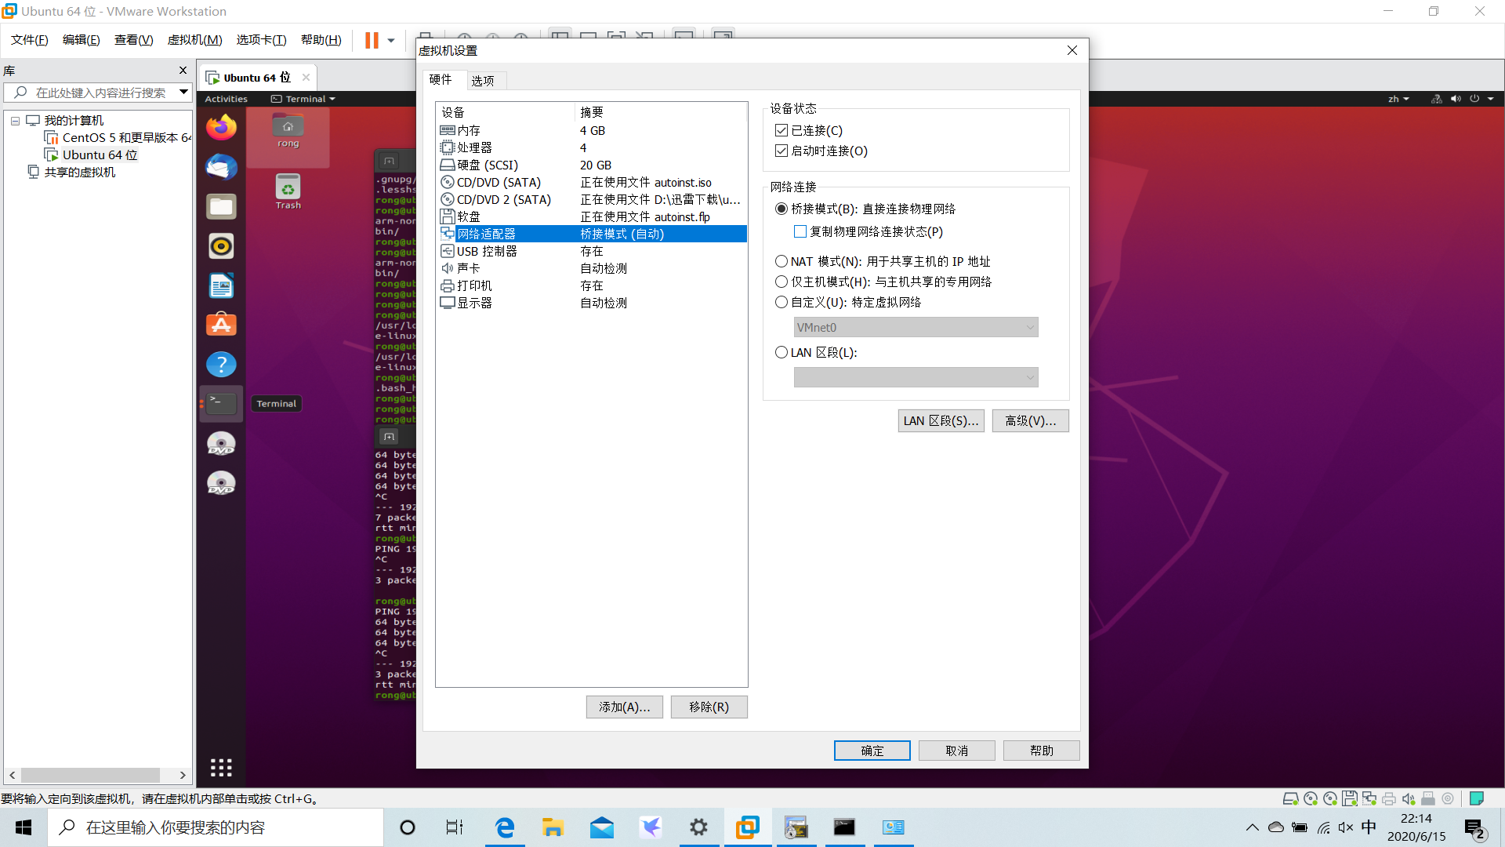Screen dimensions: 1505x847
Task: Open Ubuntu Software store icon
Action: tap(221, 325)
